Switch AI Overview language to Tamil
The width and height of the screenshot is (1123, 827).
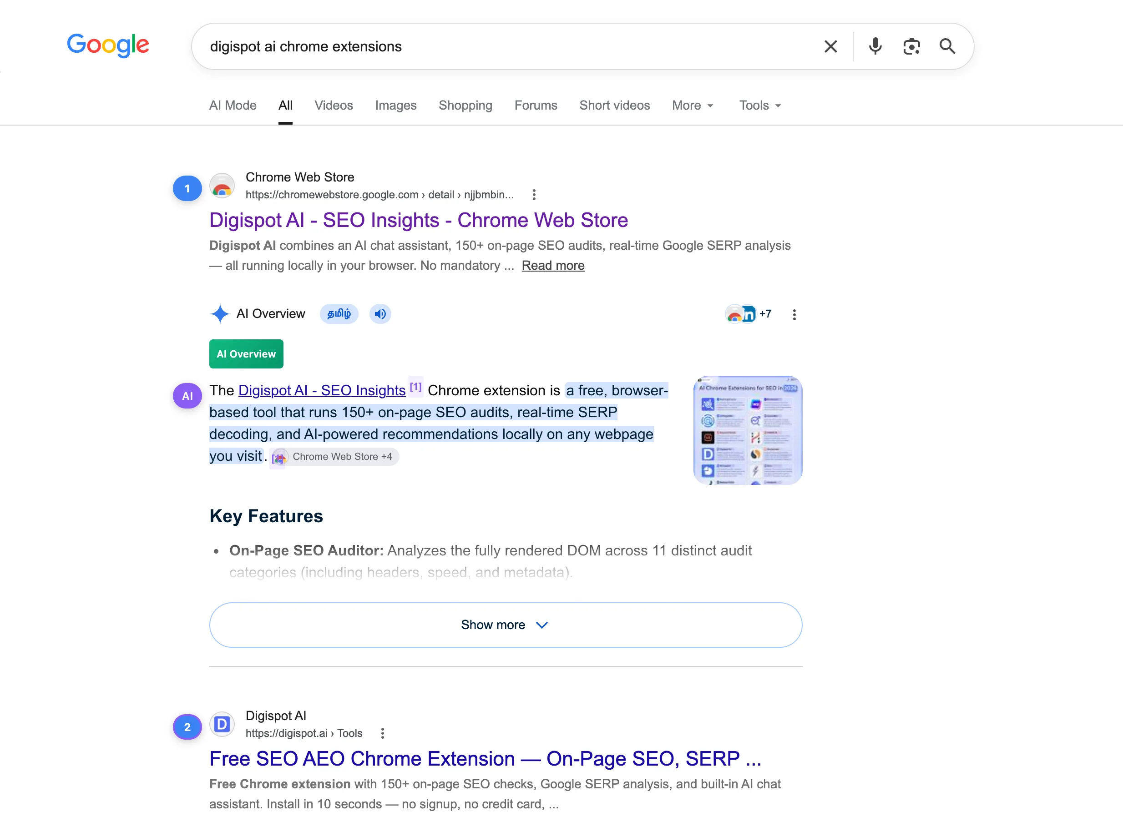click(x=339, y=314)
